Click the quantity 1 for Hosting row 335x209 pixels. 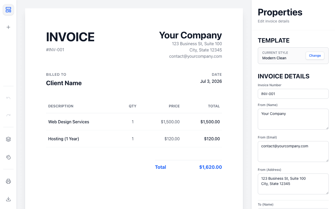tap(133, 139)
